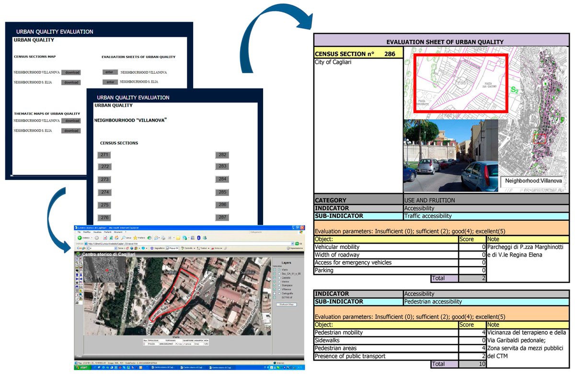This screenshot has width=575, height=374.
Task: Enable Cartografia layer checkbox
Action: tap(275, 294)
